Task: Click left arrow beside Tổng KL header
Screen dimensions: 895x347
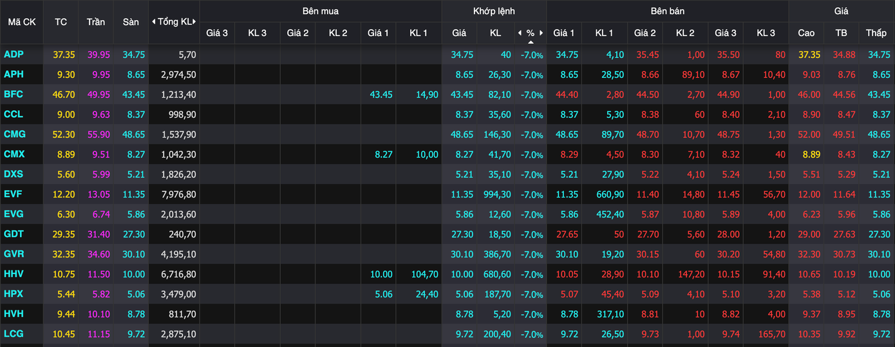Action: [x=154, y=22]
